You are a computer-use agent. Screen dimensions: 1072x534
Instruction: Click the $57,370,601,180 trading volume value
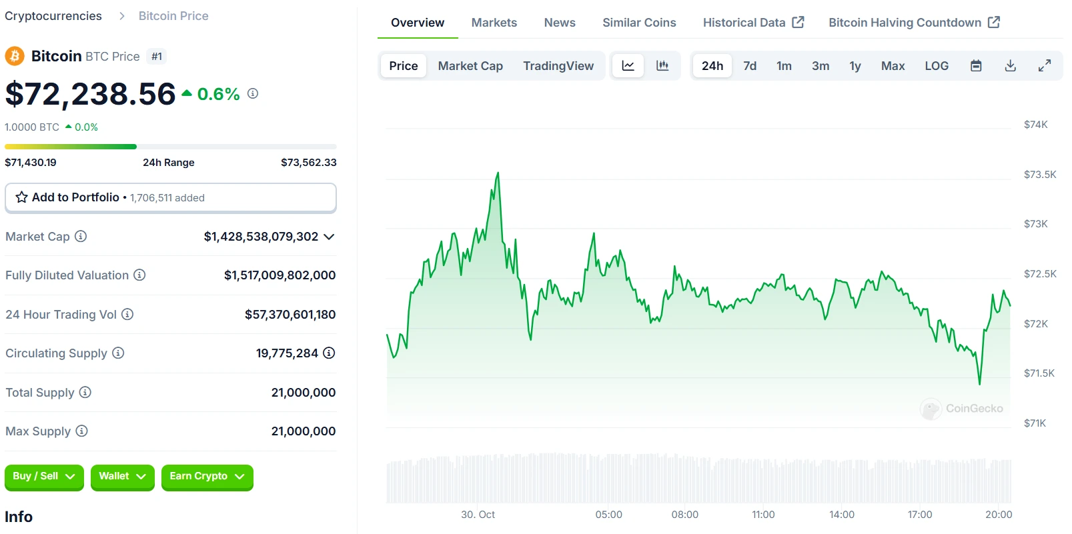(x=290, y=314)
